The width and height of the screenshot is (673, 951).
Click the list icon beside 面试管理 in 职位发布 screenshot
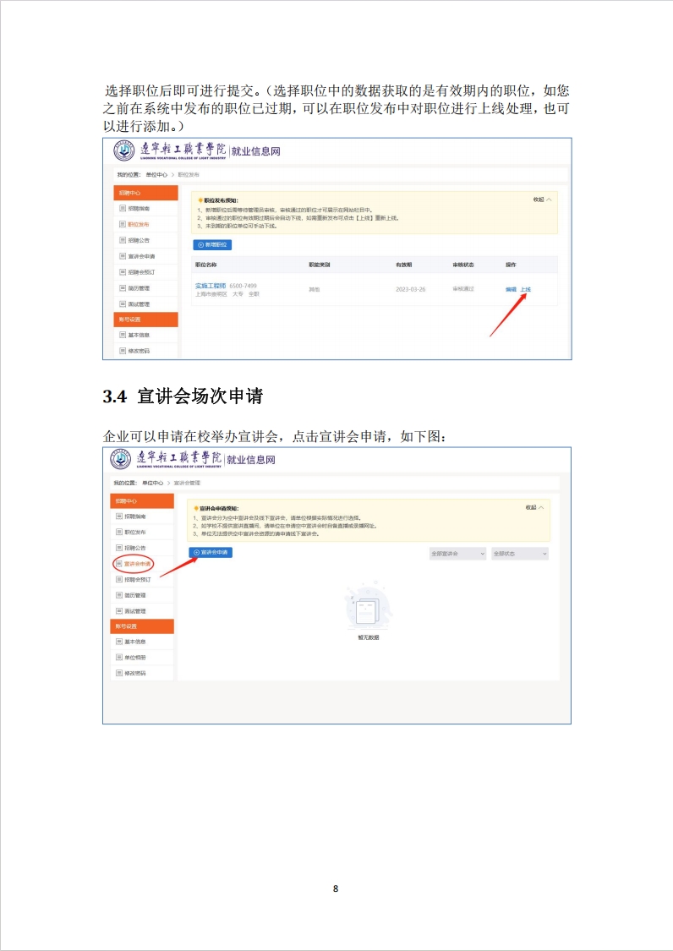(x=123, y=303)
